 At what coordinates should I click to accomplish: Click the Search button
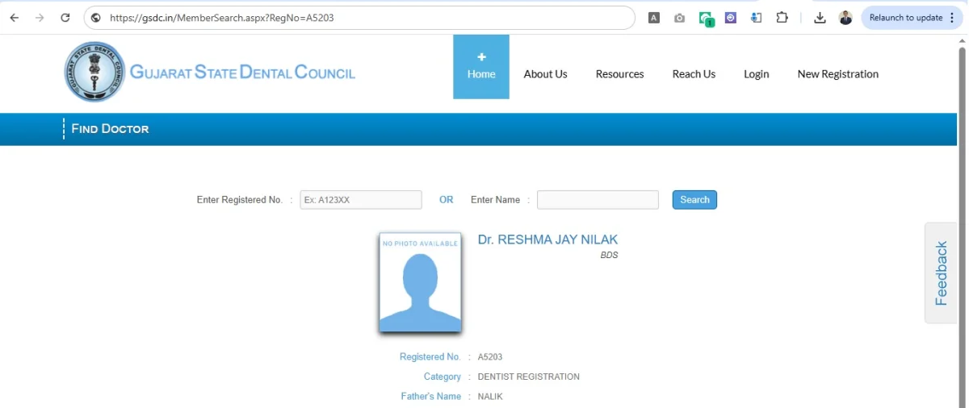[x=694, y=200]
